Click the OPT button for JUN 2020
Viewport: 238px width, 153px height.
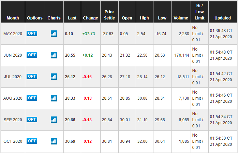pos(32,55)
